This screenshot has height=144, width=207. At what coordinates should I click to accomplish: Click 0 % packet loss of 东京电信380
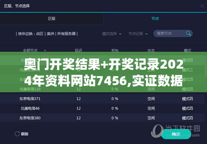tap(115, 118)
